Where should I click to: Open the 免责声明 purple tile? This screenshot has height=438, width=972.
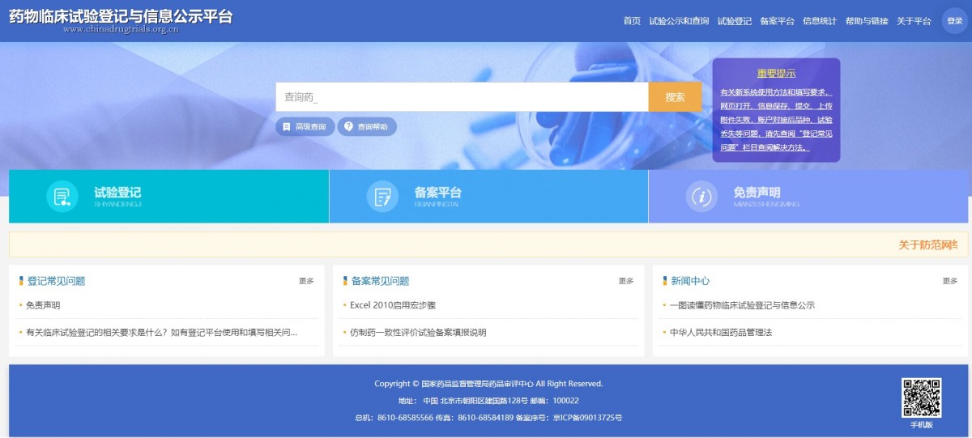808,197
